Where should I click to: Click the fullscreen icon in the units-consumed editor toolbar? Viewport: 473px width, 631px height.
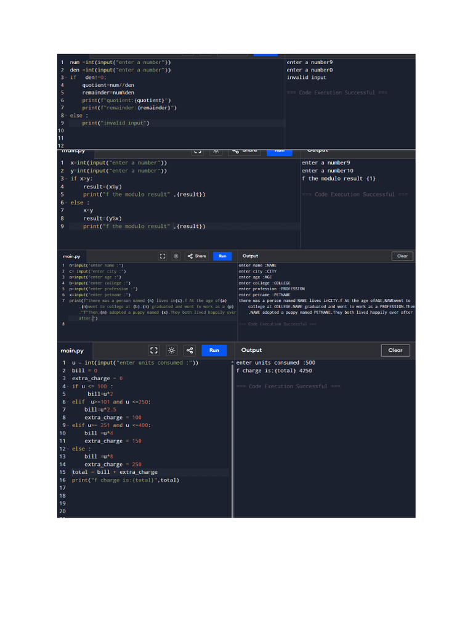click(x=153, y=351)
